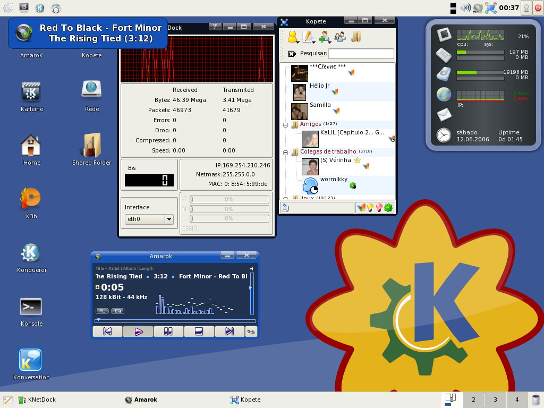Viewport: 544px width, 408px height.
Task: Adjust the Amarok vertical volume slider
Action: [252, 293]
